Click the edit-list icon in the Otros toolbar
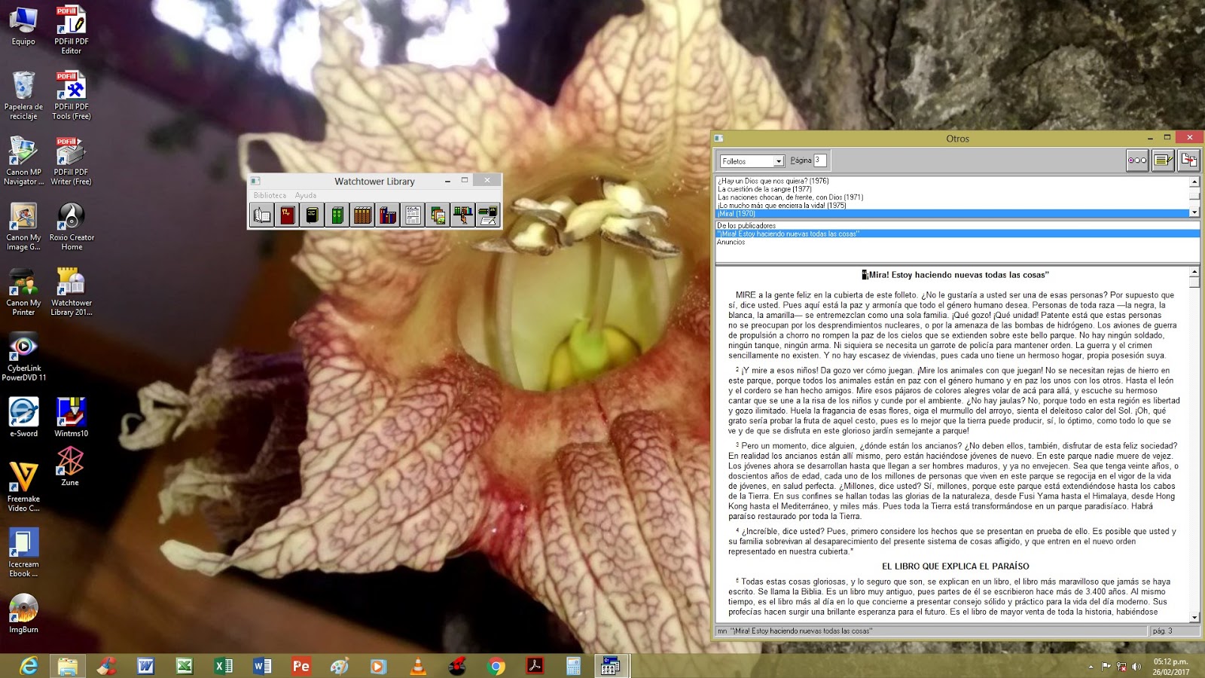Screen dimensions: 1205x678 [x=1162, y=160]
